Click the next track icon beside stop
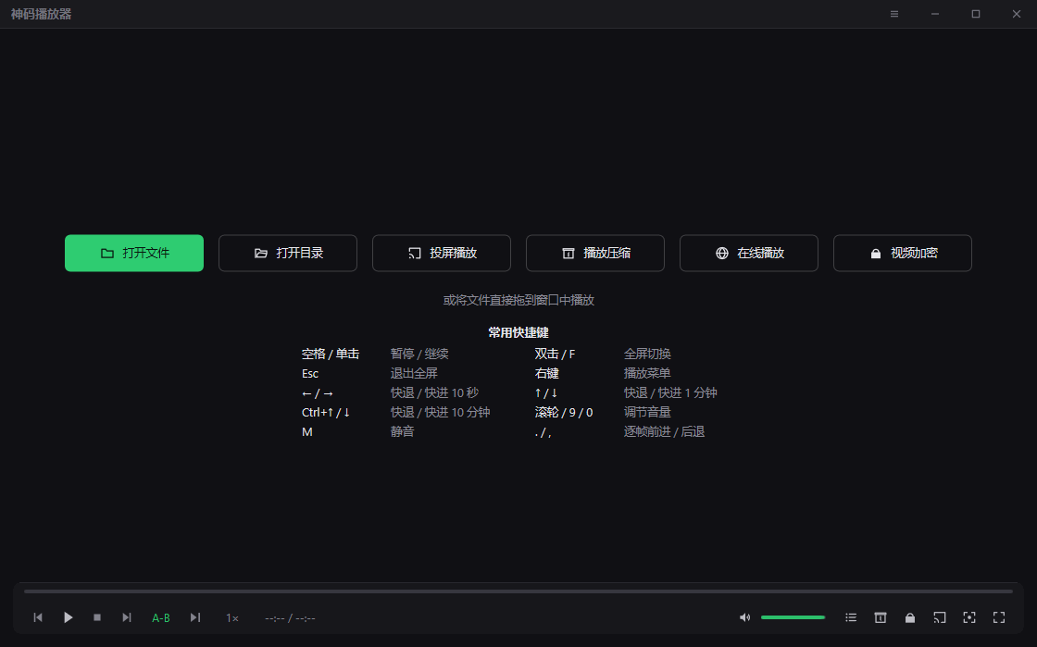This screenshot has width=1037, height=647. coord(126,617)
